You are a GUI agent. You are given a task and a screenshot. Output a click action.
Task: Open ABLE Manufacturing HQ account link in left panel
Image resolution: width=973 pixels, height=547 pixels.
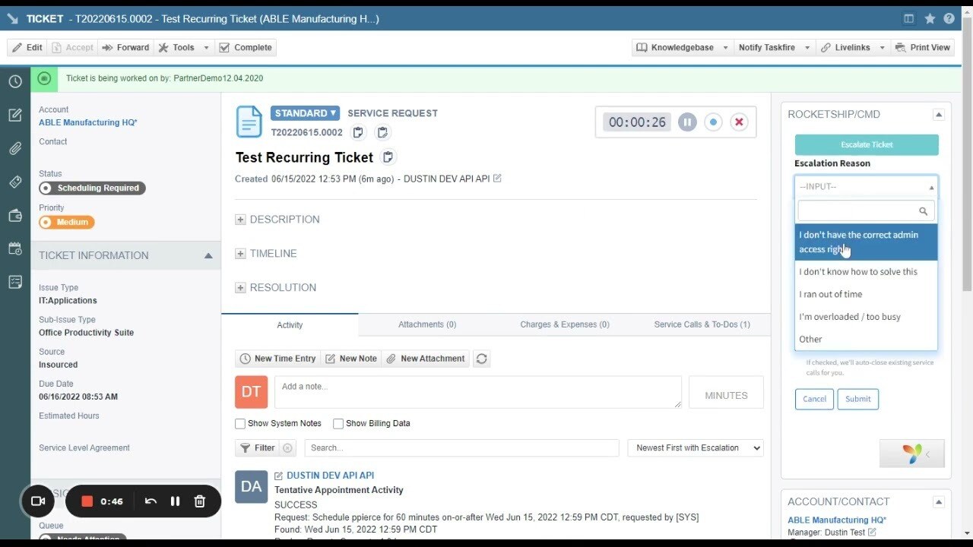88,123
